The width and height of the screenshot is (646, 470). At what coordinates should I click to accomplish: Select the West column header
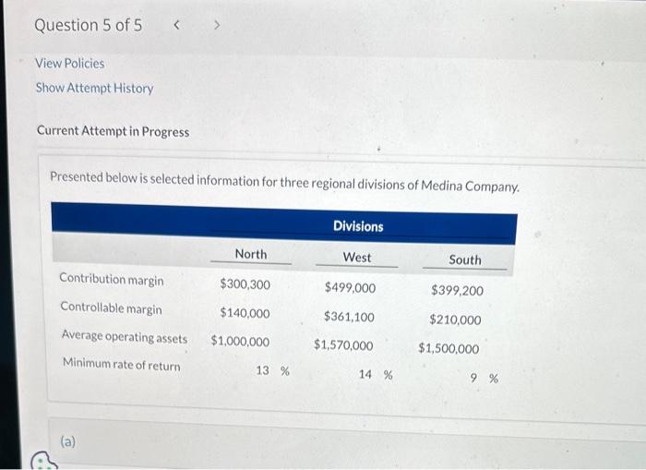click(357, 258)
